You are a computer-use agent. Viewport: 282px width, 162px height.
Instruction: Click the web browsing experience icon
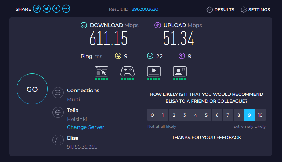(x=102, y=71)
